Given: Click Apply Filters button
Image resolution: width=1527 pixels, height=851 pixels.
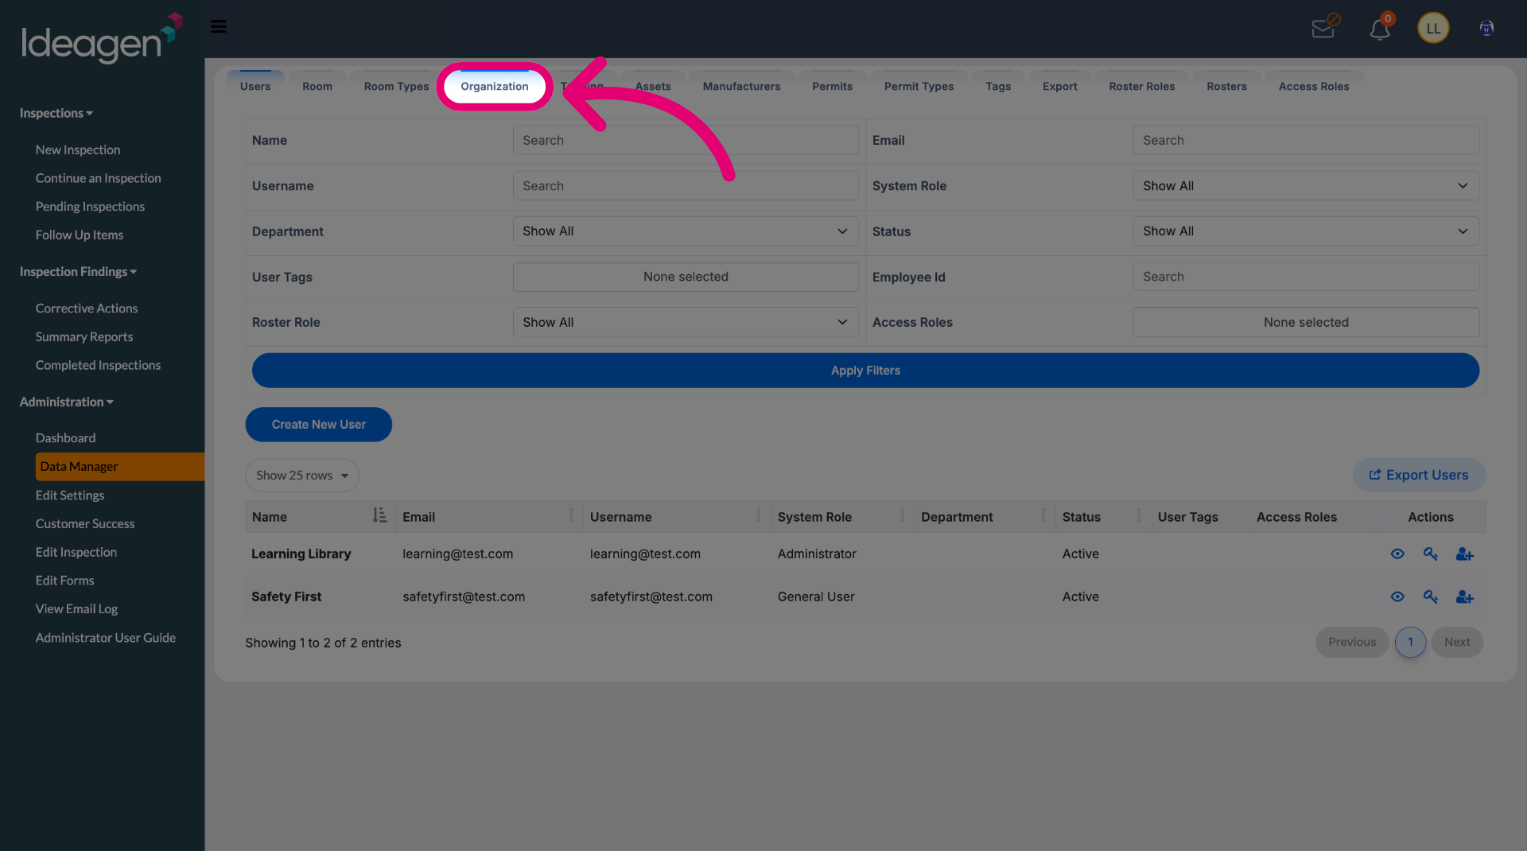Looking at the screenshot, I should pyautogui.click(x=865, y=371).
